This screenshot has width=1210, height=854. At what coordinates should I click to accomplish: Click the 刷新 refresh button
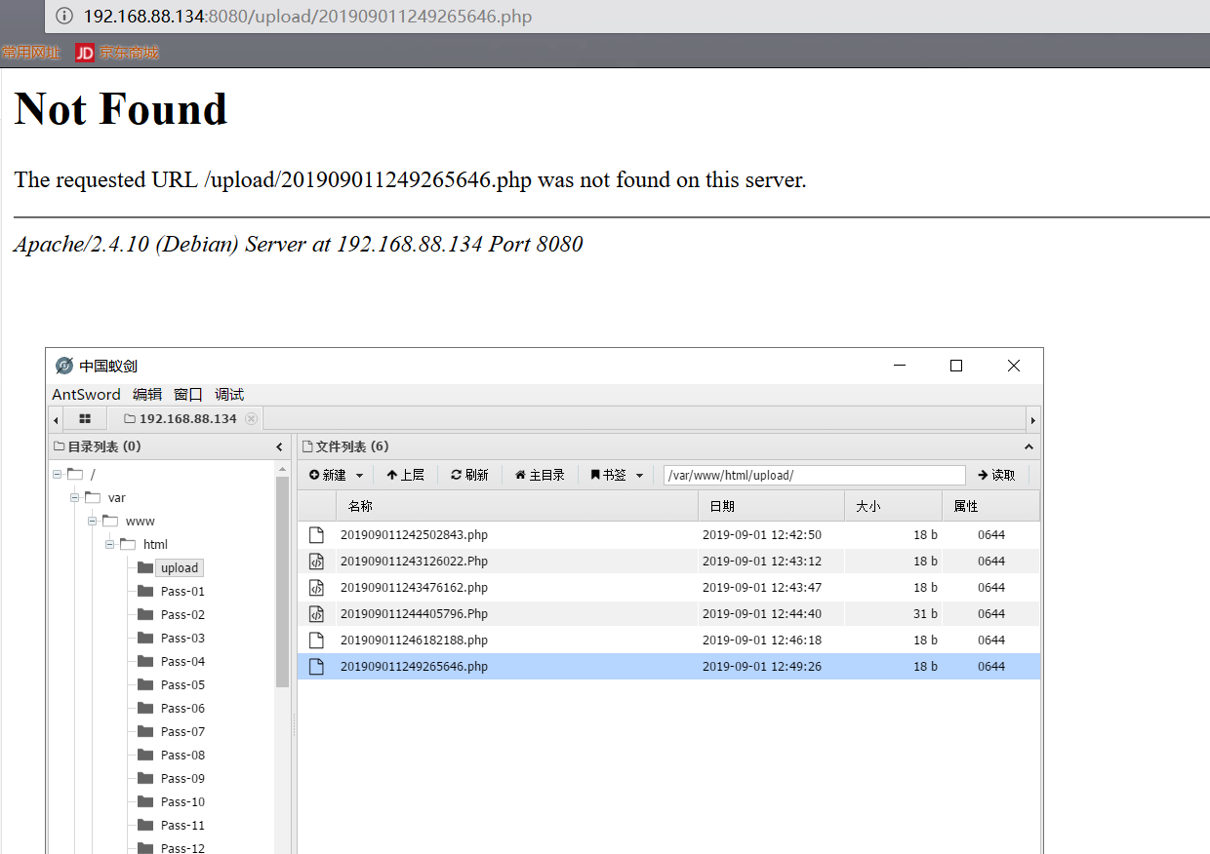469,475
